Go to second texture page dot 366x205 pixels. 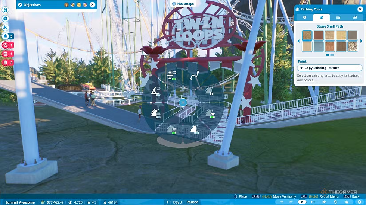332,55
